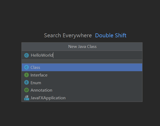Click the JavaFXApplication file icon
This screenshot has width=160, height=126.
(x=27, y=98)
